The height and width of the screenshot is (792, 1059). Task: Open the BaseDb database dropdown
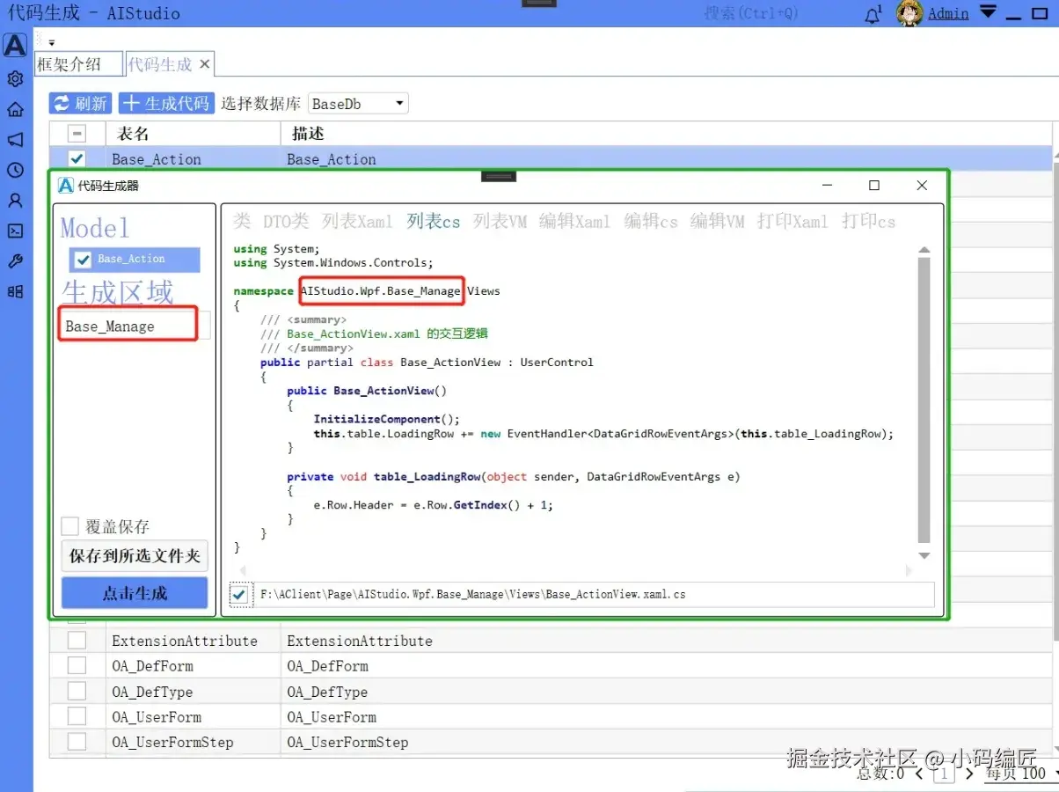(x=359, y=104)
